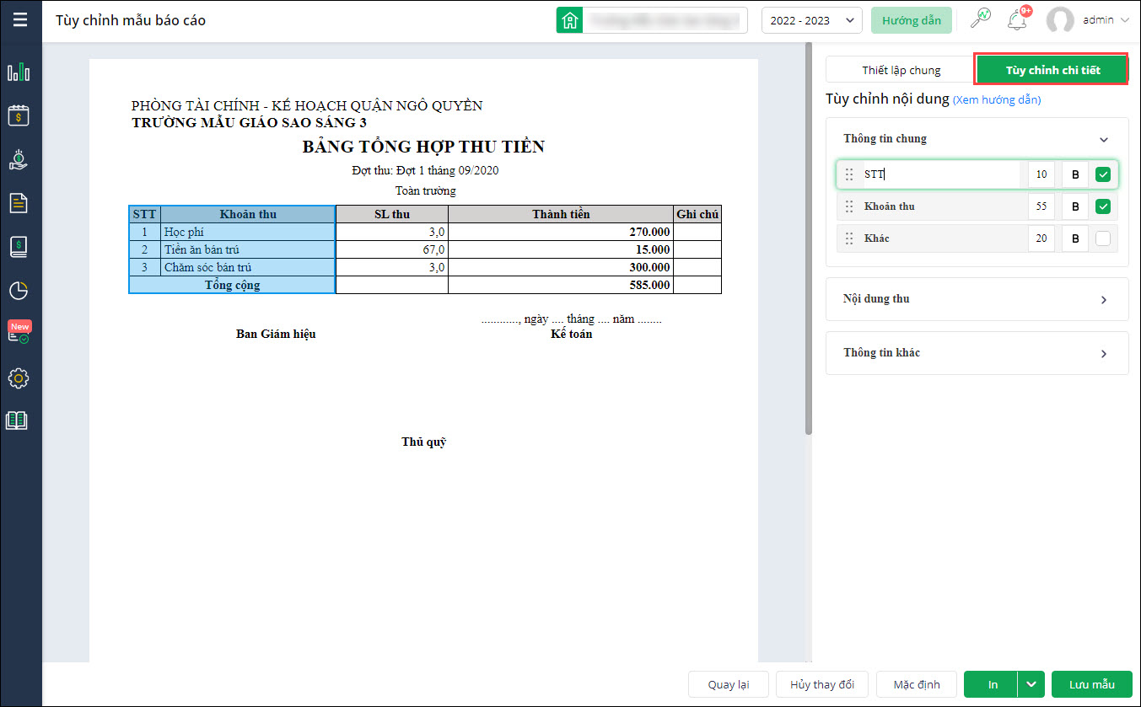Viewport: 1141px width, 707px height.
Task: Click the green In print button
Action: (991, 685)
